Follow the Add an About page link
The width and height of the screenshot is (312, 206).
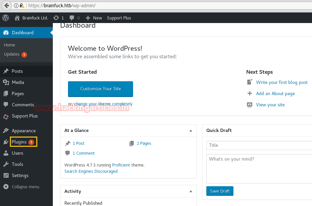tap(275, 93)
